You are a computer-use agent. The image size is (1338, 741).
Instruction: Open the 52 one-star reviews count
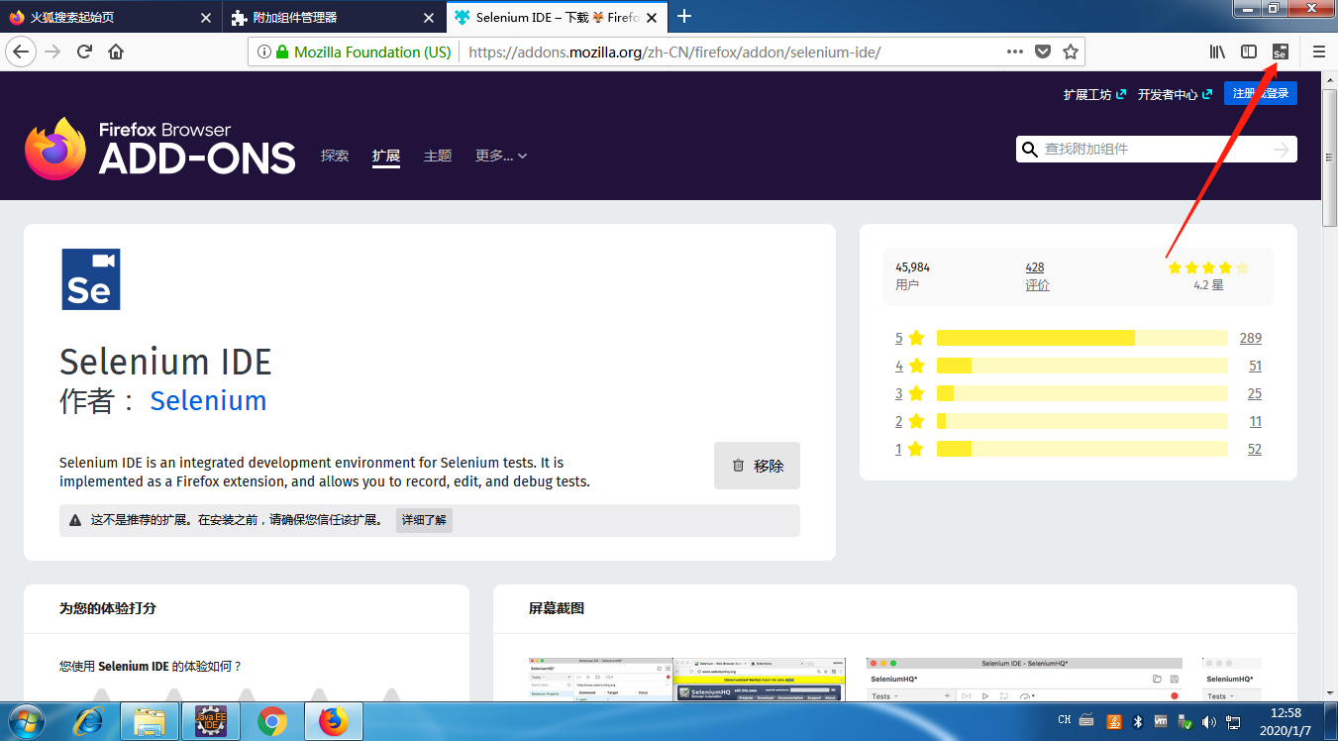tap(1255, 449)
